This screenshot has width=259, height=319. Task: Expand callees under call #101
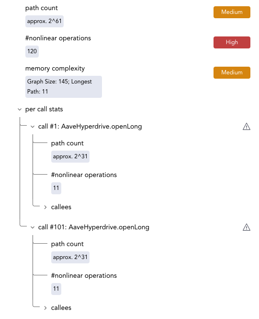[45, 308]
